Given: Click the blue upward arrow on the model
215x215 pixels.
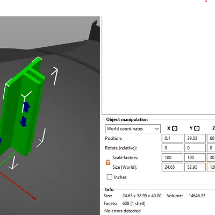Looking at the screenshot, I should pyautogui.click(x=27, y=107).
